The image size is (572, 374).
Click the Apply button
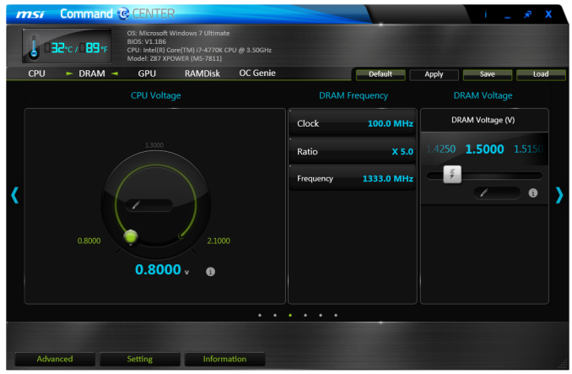434,74
